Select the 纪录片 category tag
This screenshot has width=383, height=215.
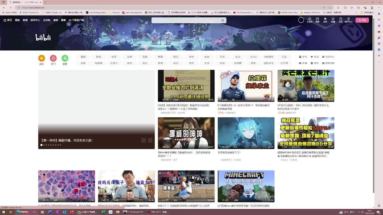click(x=114, y=63)
